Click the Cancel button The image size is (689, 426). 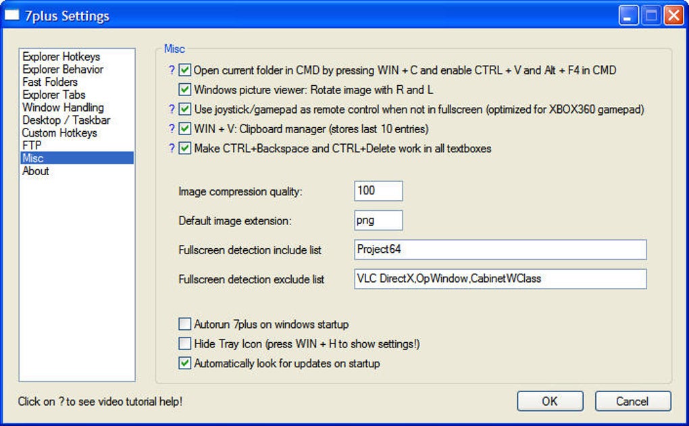pyautogui.click(x=633, y=402)
